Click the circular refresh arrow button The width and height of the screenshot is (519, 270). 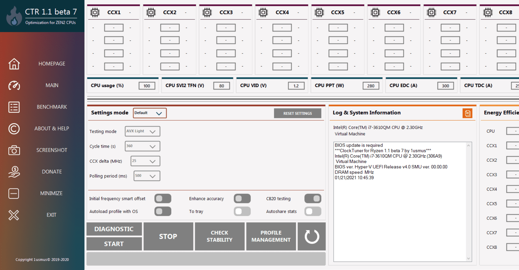[x=312, y=237]
